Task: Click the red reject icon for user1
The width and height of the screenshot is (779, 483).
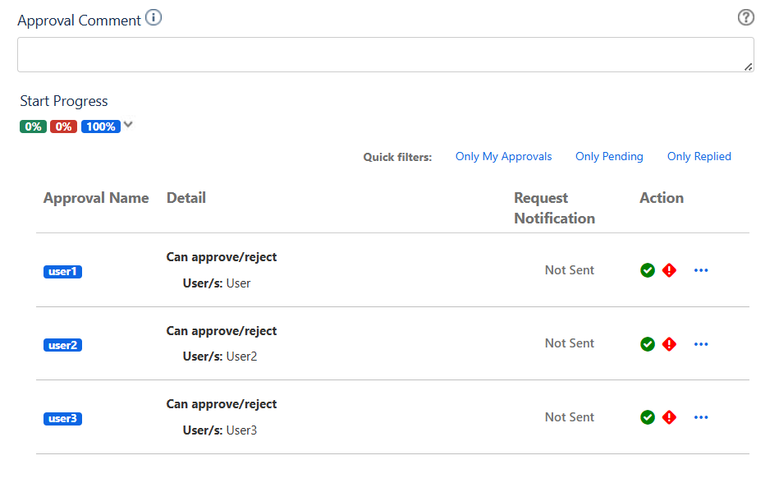Action: pos(669,270)
